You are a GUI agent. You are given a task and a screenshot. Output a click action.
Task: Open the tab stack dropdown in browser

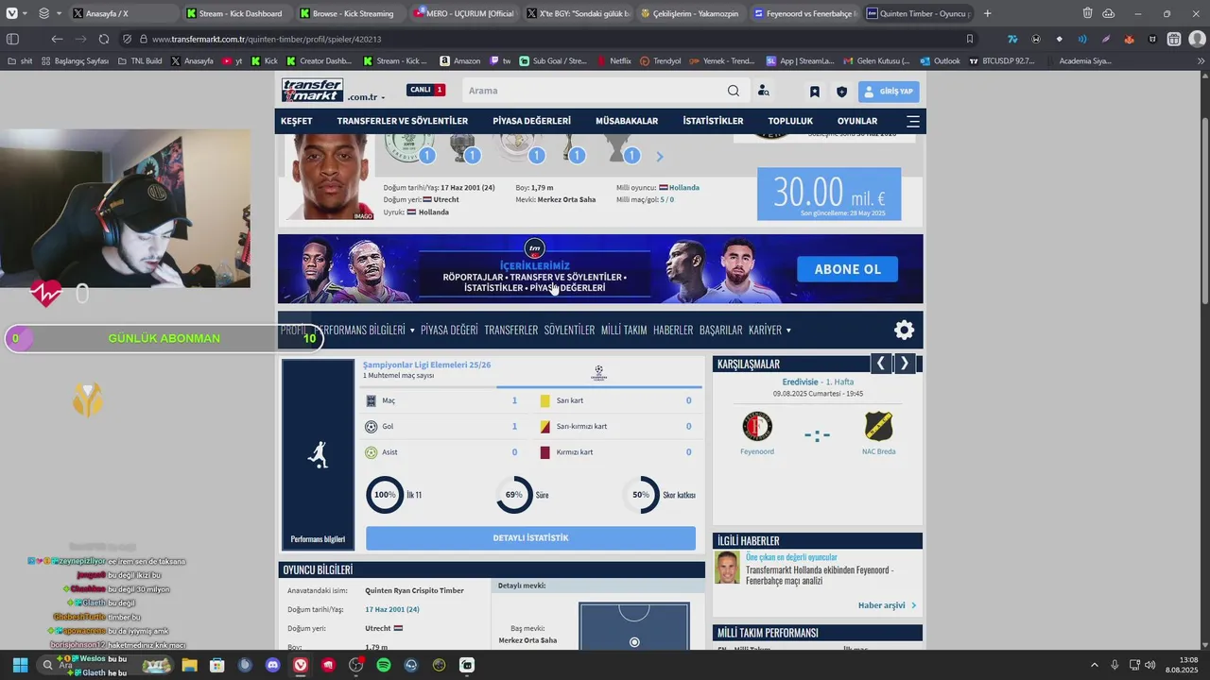59,13
